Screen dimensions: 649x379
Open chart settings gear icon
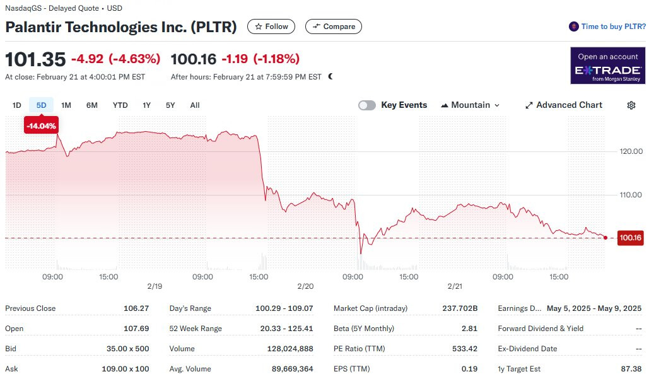pyautogui.click(x=631, y=105)
